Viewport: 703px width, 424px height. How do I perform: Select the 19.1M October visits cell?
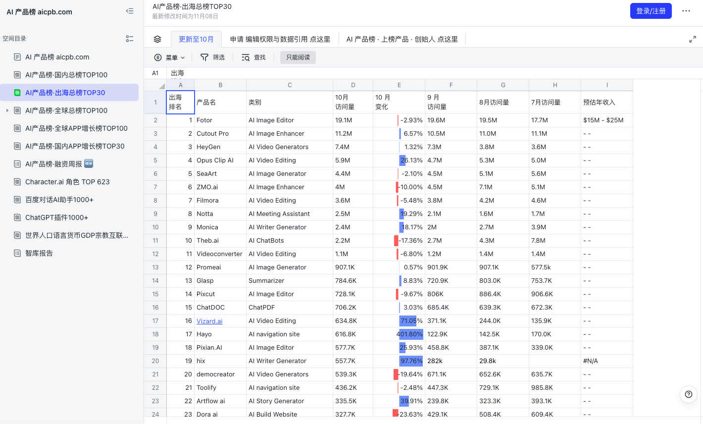(x=353, y=120)
